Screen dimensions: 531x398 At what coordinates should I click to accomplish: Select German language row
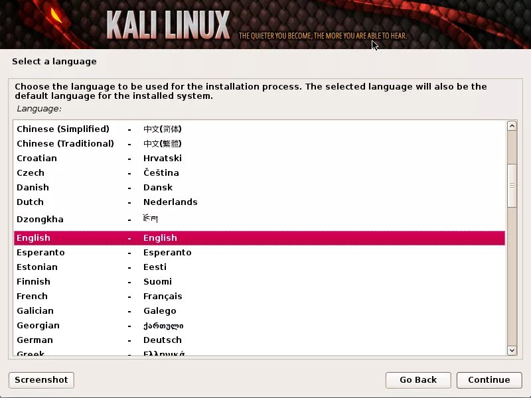point(260,340)
